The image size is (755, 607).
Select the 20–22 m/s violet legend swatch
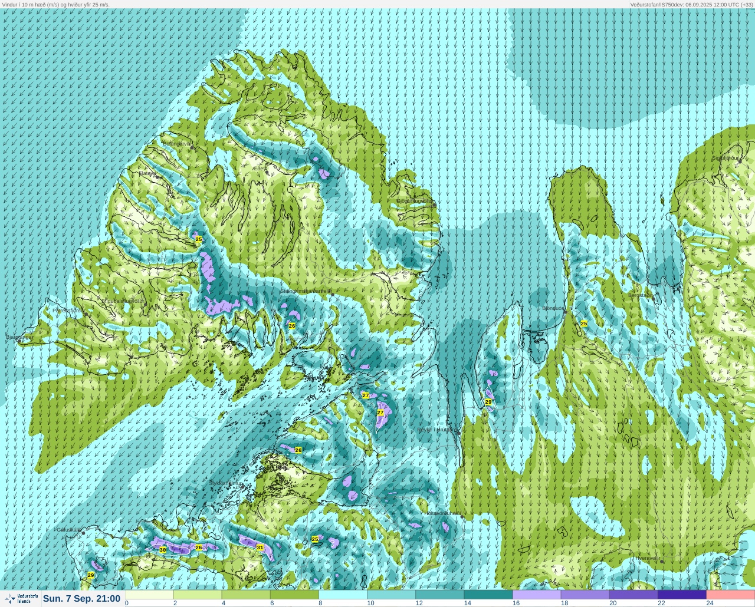pos(633,595)
